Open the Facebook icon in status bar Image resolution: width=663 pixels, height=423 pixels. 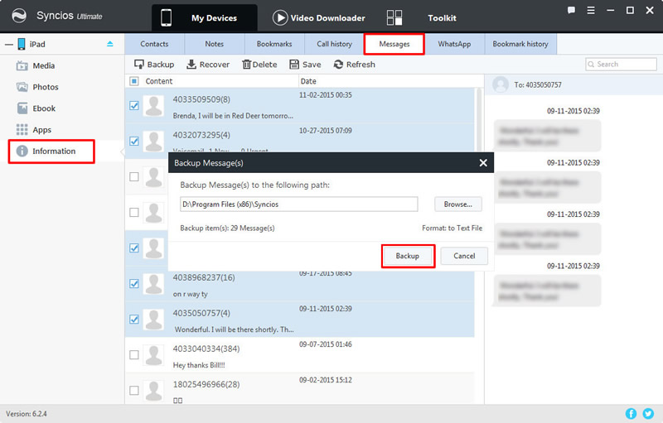(x=631, y=414)
